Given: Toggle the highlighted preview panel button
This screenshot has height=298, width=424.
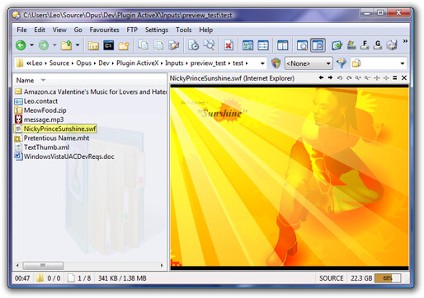Looking at the screenshot, I should (318, 45).
